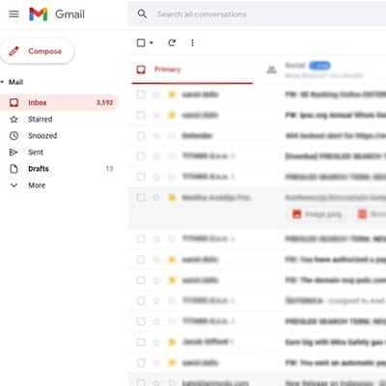Click the search magnifier icon
The width and height of the screenshot is (386, 386).
[142, 14]
